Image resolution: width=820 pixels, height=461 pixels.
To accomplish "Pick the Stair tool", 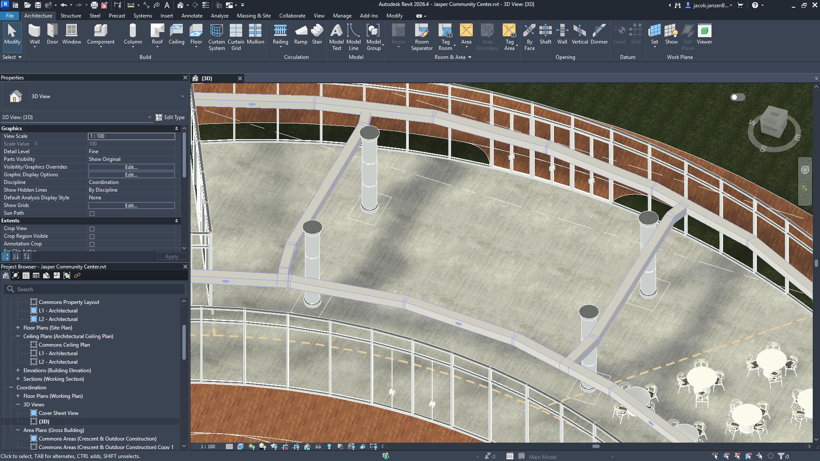I will pos(317,34).
